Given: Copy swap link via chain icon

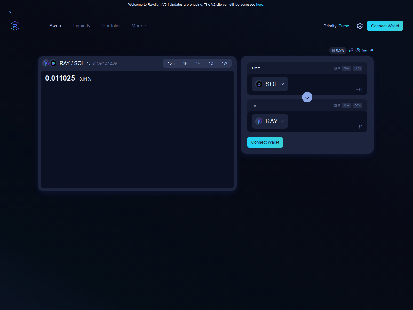Looking at the screenshot, I should (x=351, y=50).
